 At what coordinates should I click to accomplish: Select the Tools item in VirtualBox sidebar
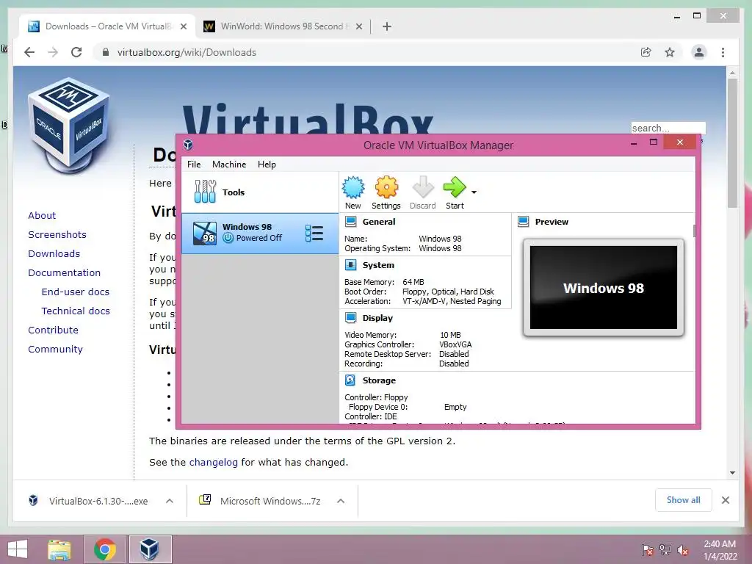259,192
